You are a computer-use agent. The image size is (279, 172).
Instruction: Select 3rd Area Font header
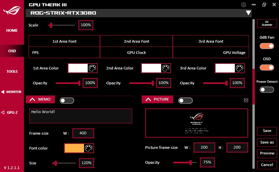(x=211, y=41)
